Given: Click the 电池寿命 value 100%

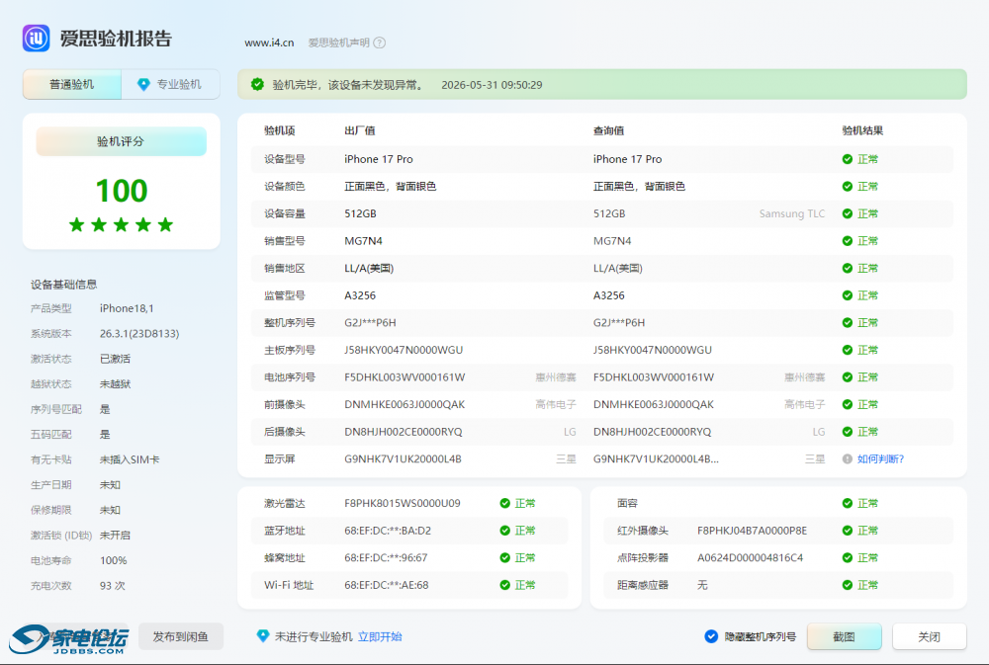Looking at the screenshot, I should click(x=114, y=560).
